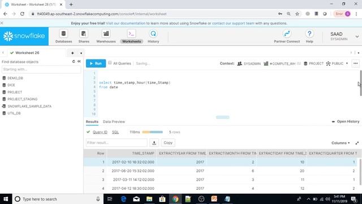Click SYSADMIN role in context

pos(249,63)
